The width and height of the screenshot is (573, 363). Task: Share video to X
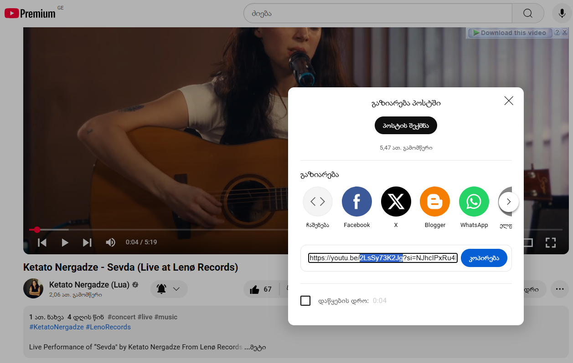point(396,207)
